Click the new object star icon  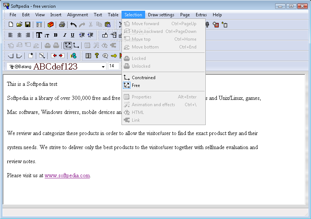click(x=216, y=25)
